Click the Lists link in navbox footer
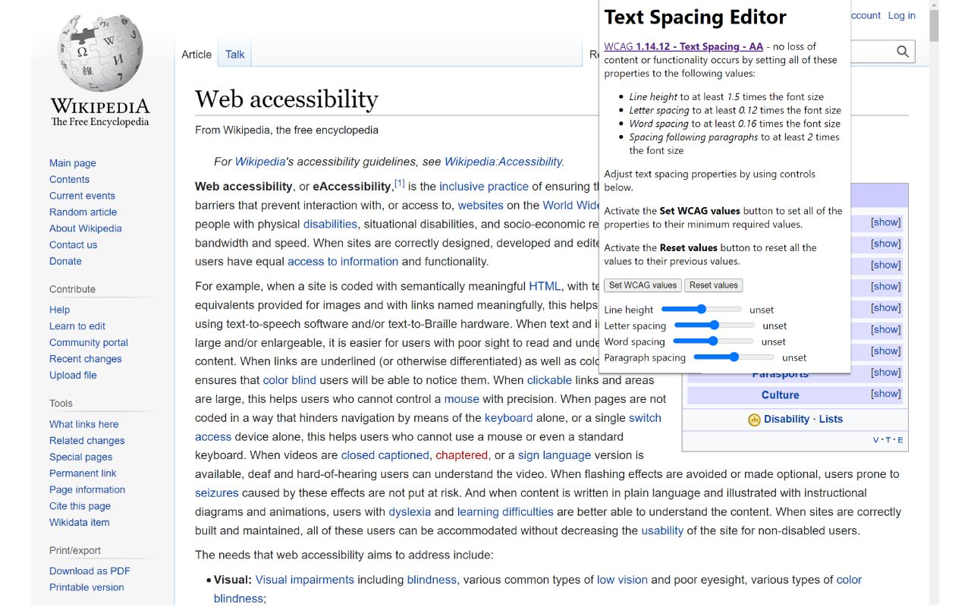The image size is (971, 607). point(831,419)
